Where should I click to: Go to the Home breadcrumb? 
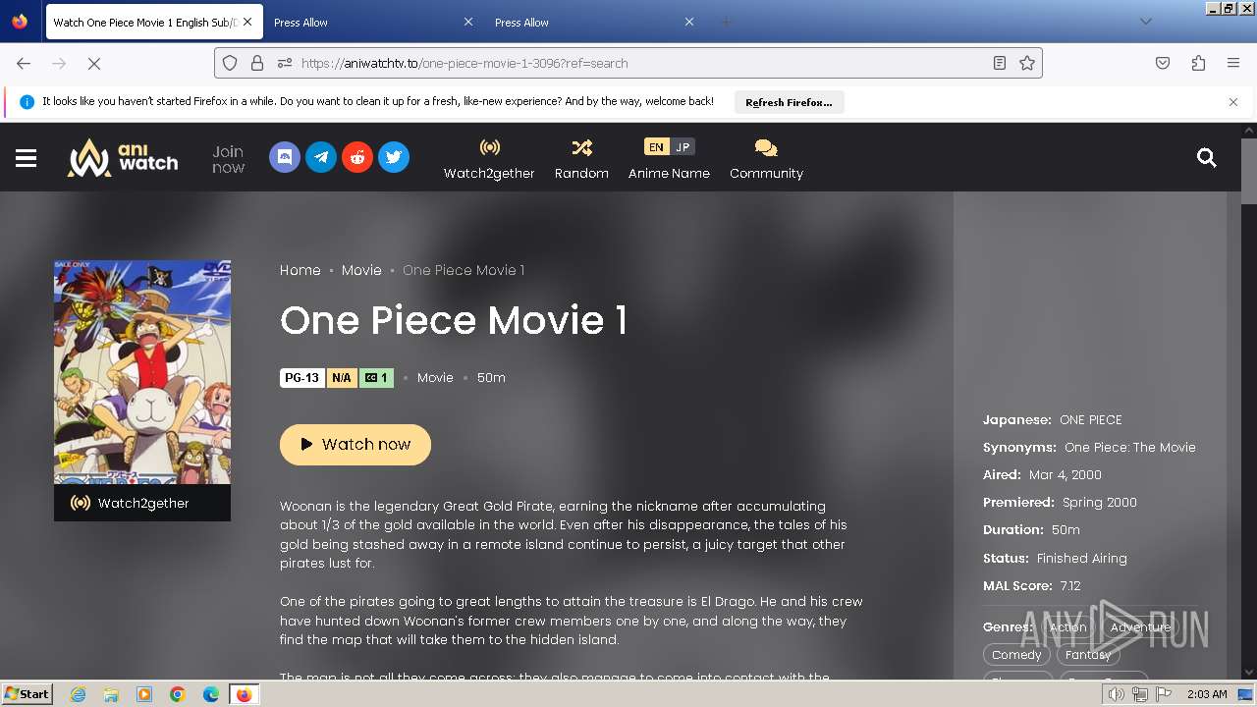point(301,270)
